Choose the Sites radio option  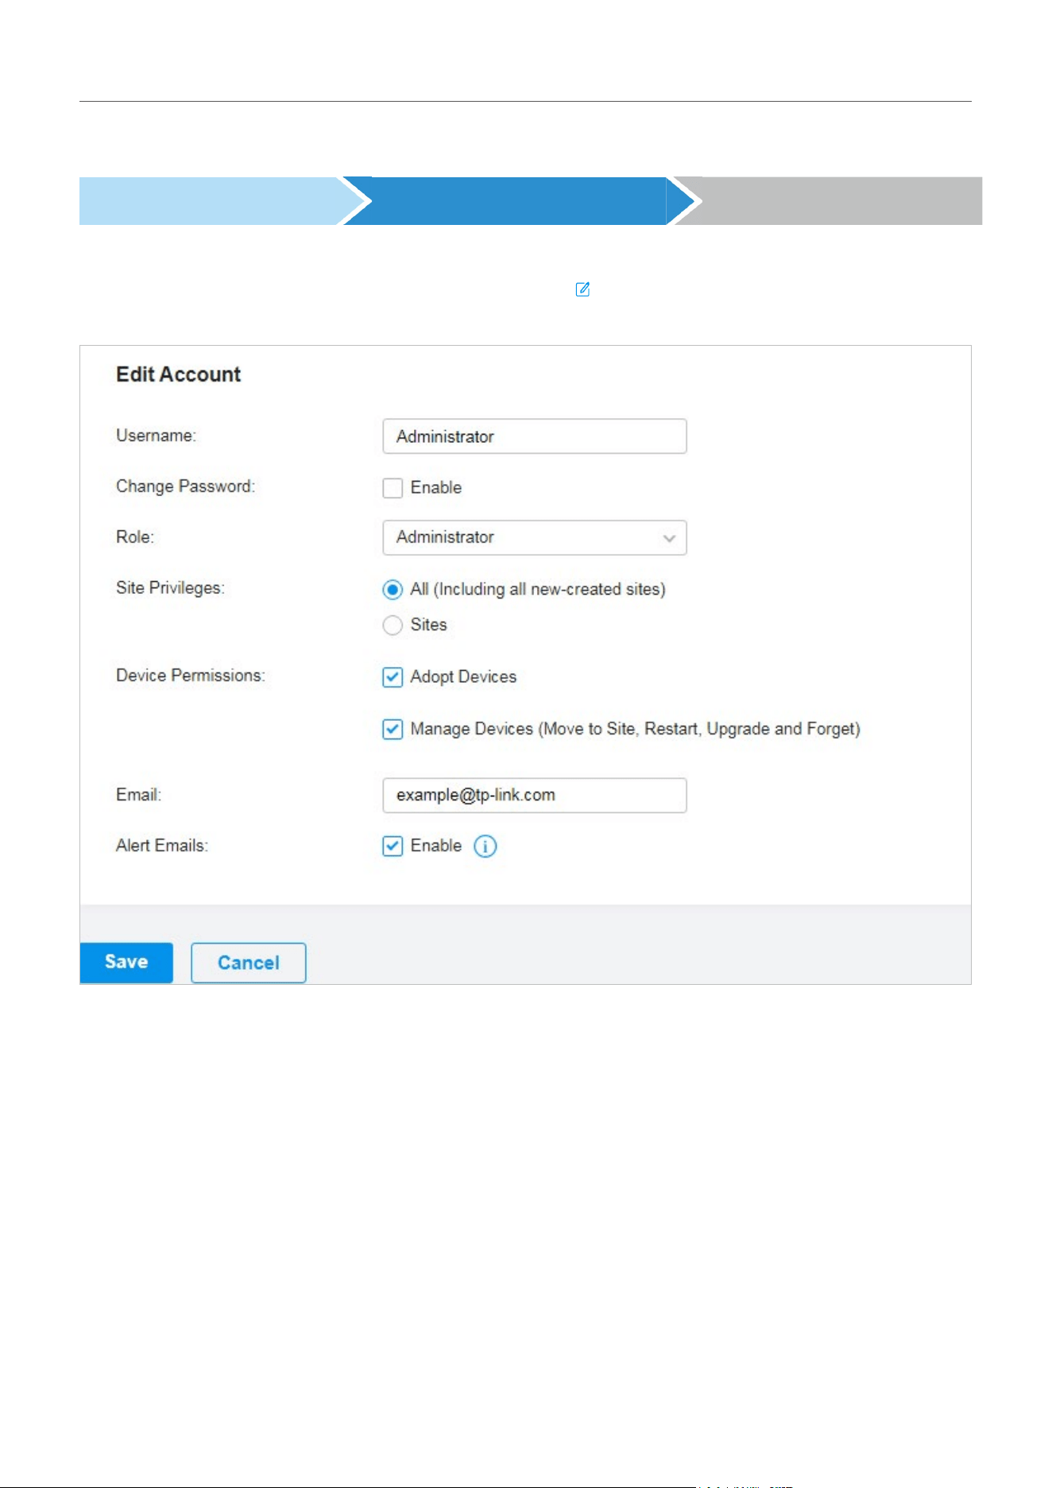[x=393, y=626]
